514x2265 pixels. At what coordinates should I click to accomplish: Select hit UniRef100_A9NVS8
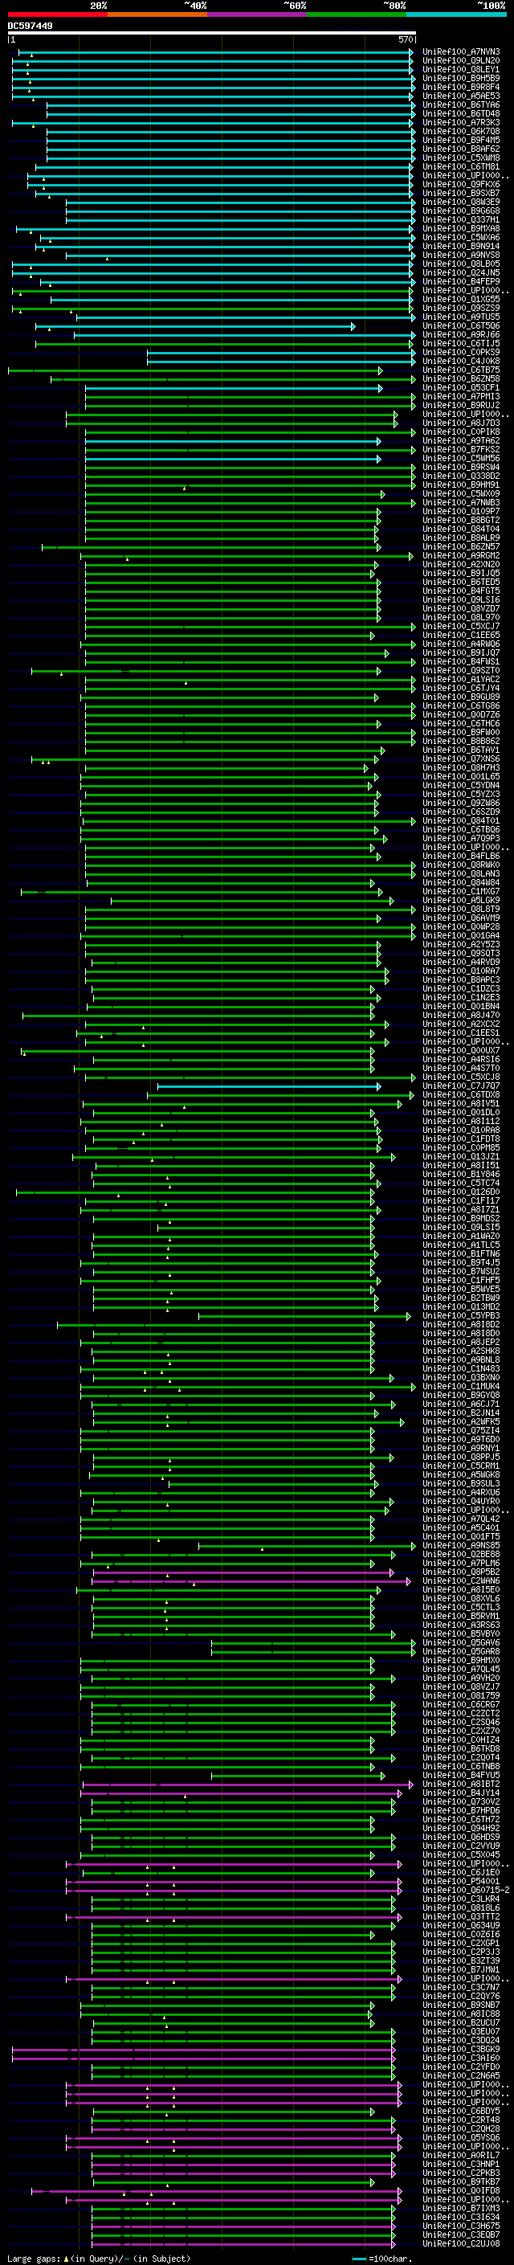click(461, 255)
